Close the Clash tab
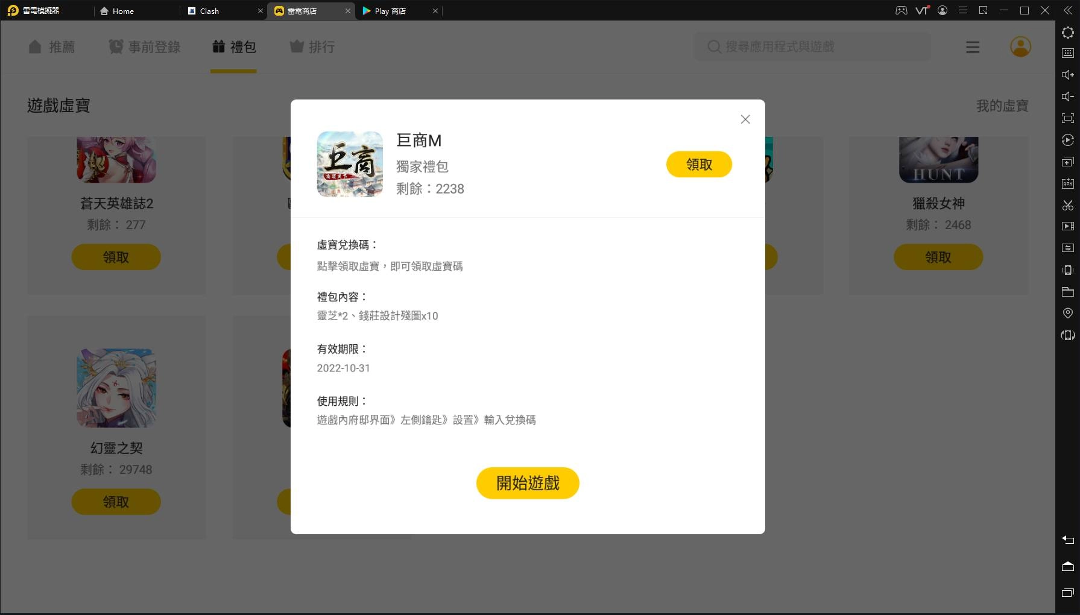Viewport: 1080px width, 615px height. click(261, 11)
